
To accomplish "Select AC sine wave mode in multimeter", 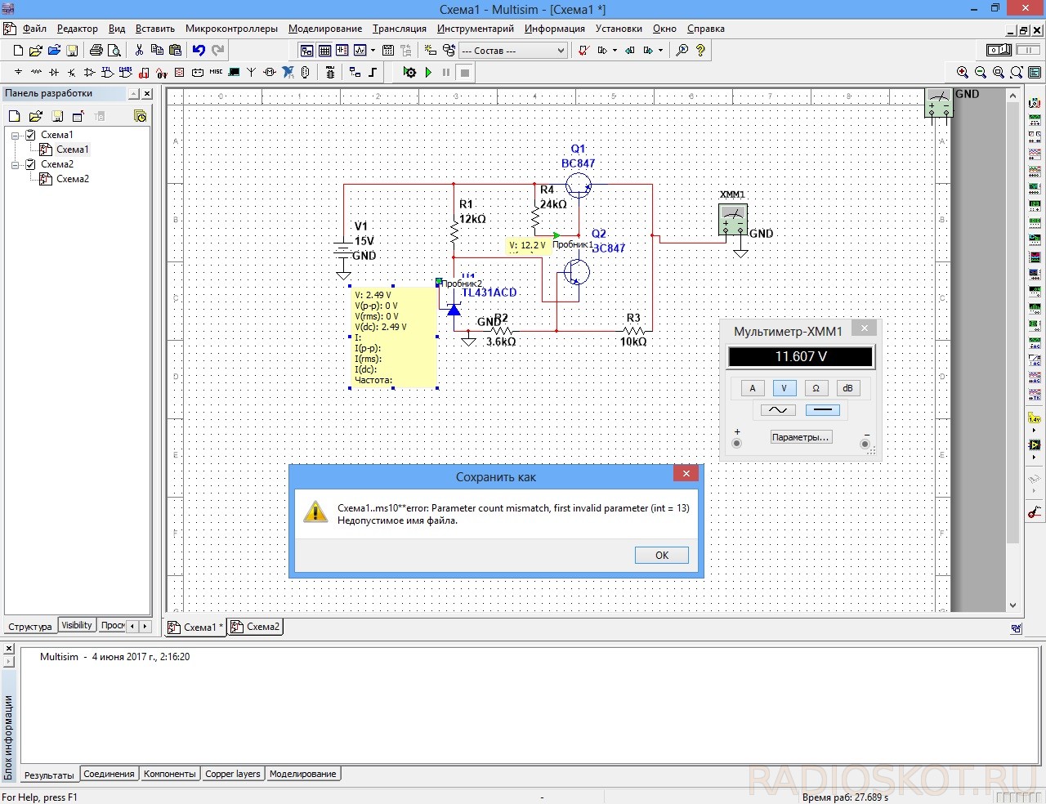I will tap(778, 410).
